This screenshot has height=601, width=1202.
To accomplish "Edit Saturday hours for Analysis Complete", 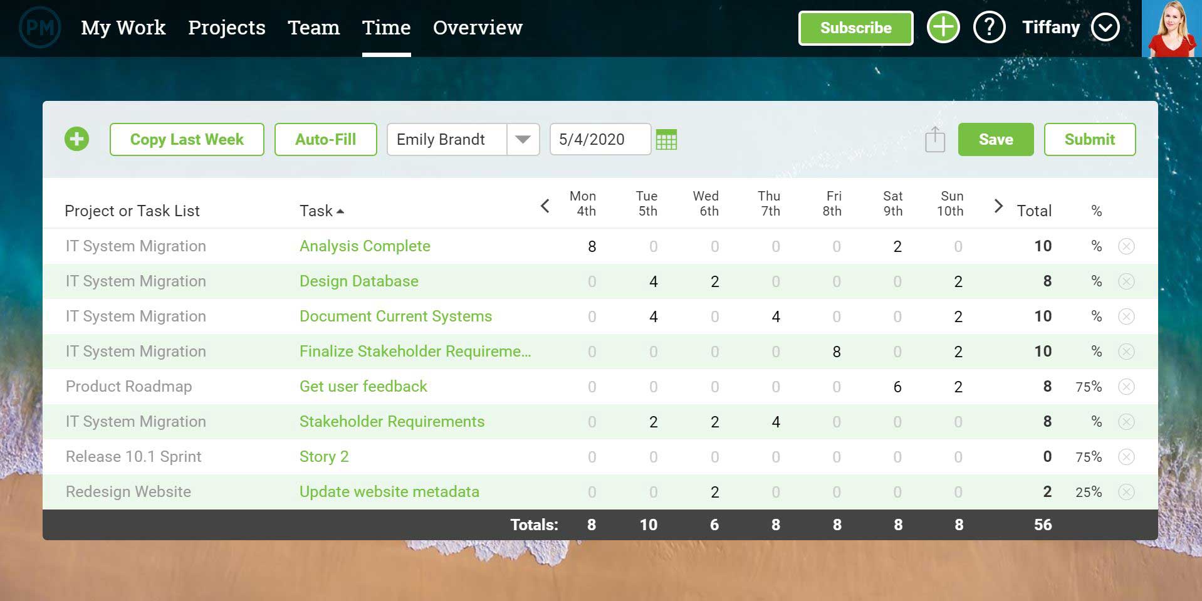I will pos(897,247).
